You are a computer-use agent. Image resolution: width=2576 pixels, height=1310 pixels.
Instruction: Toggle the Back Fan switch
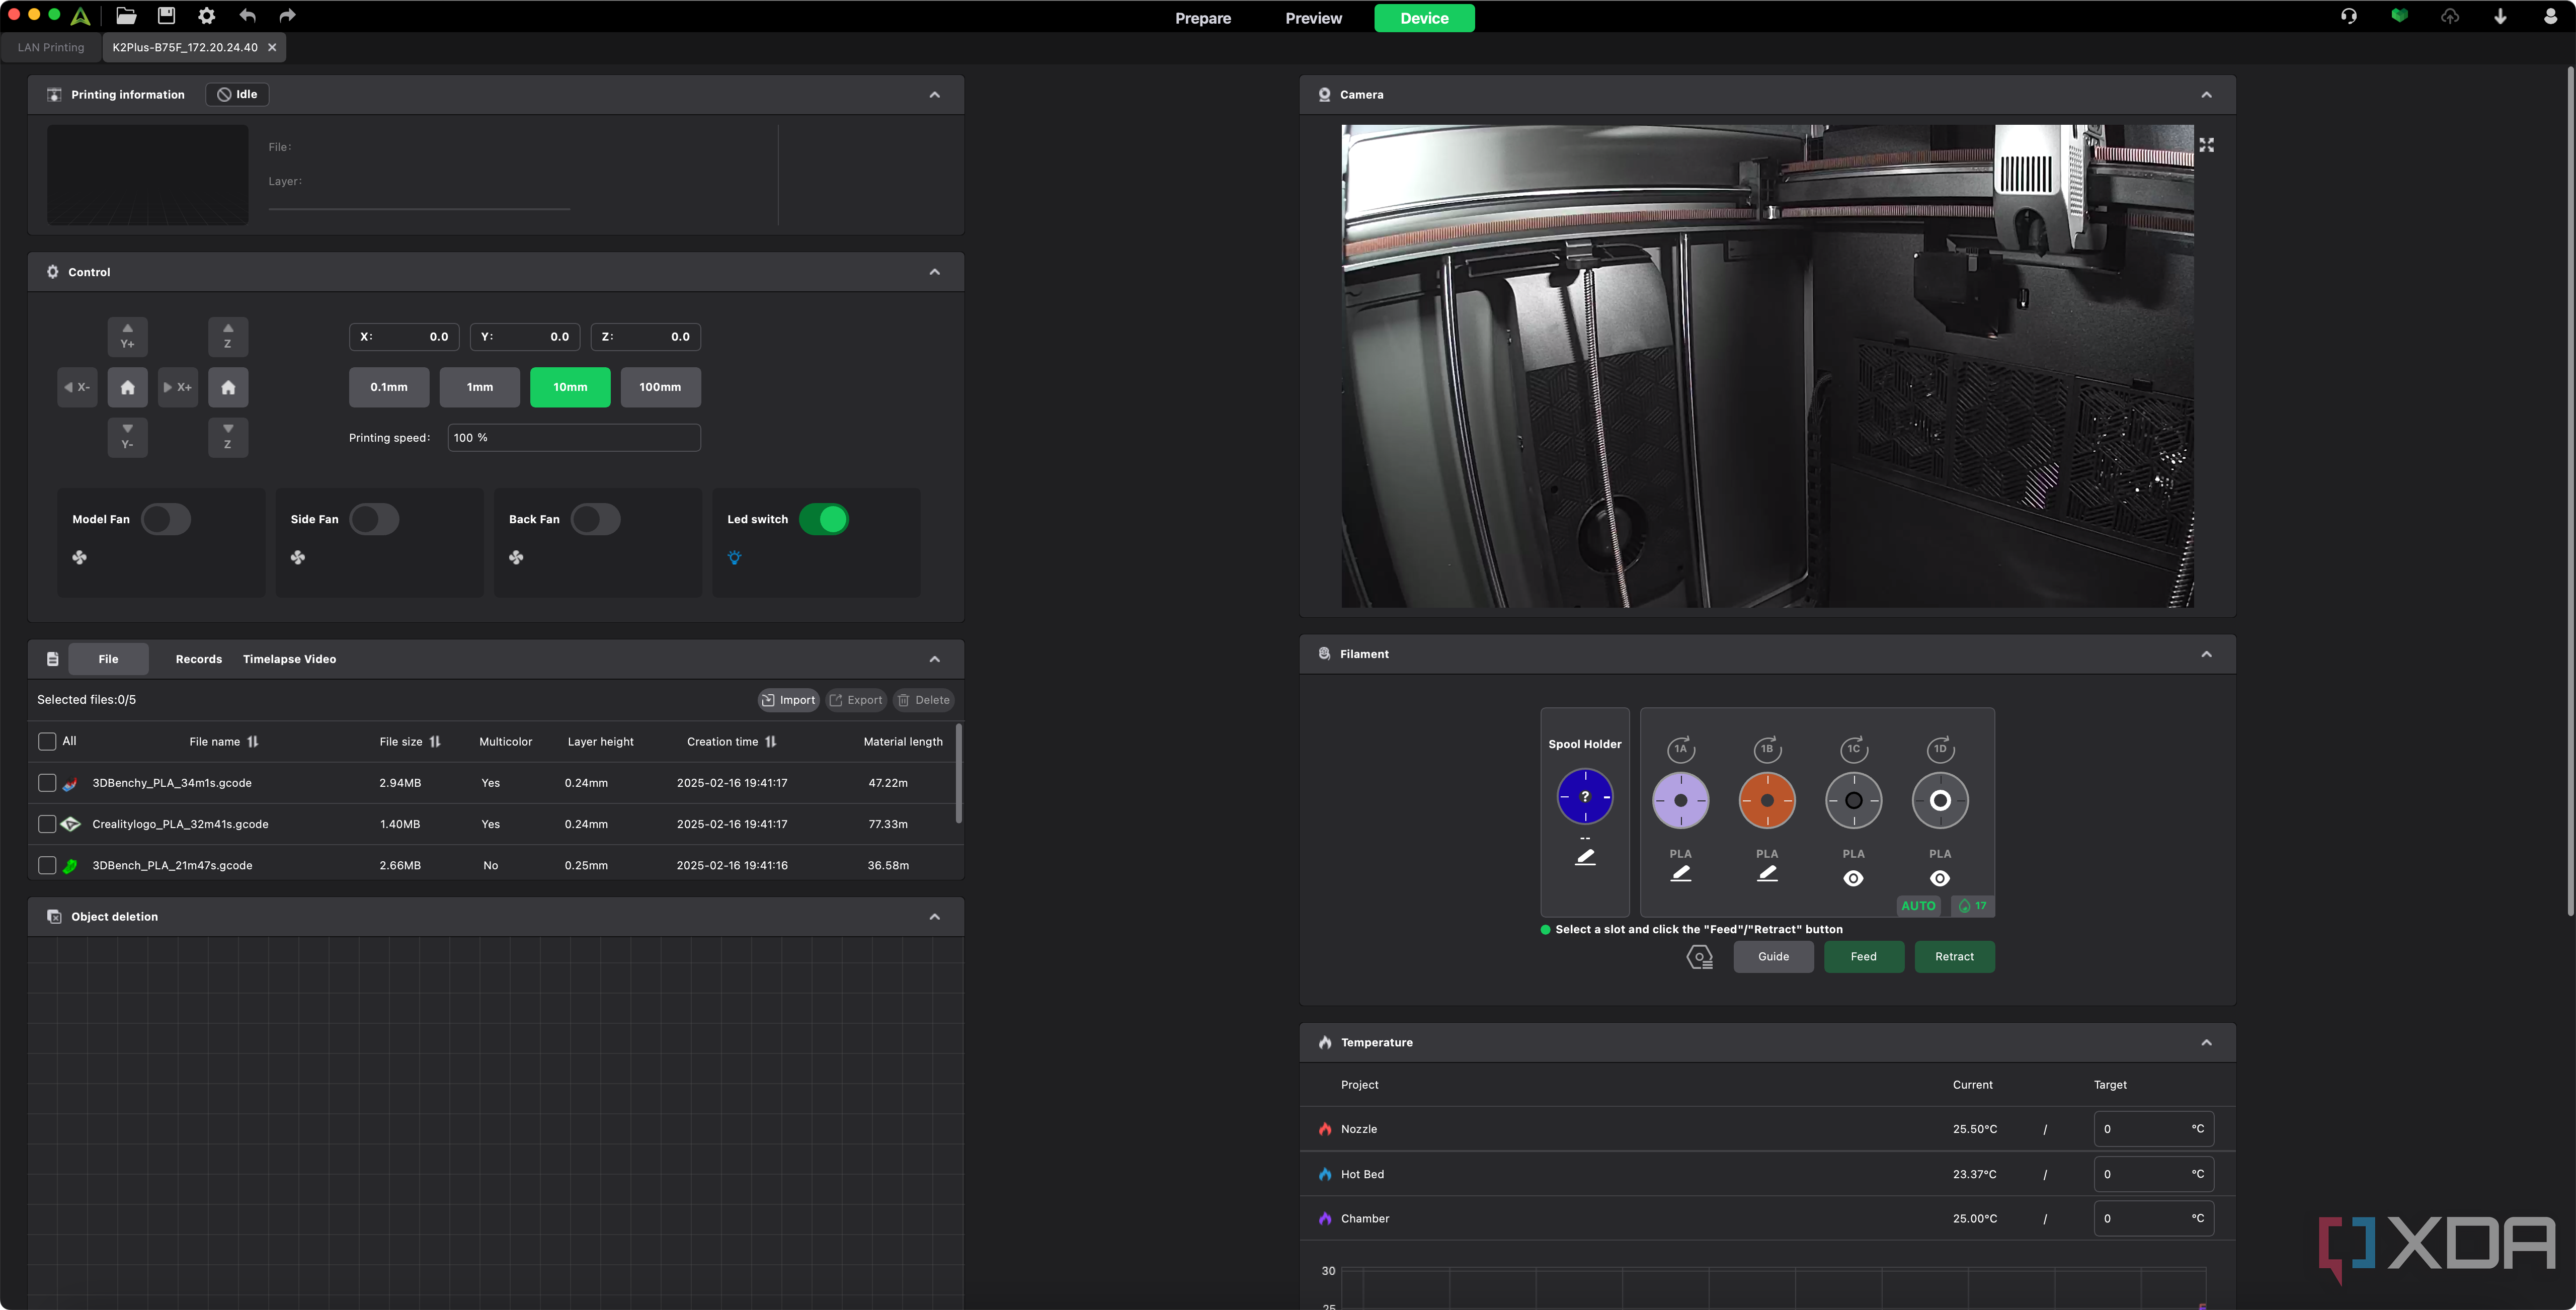596,519
